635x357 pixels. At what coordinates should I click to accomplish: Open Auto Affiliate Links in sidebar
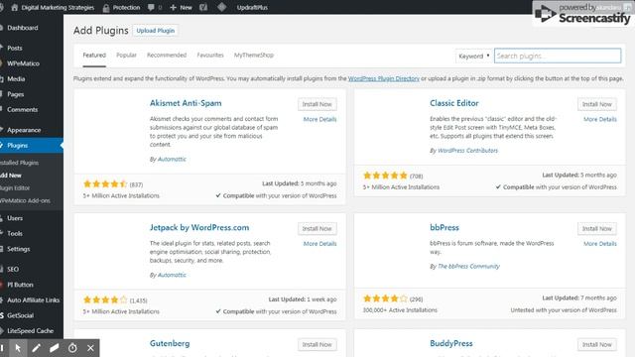click(x=33, y=299)
